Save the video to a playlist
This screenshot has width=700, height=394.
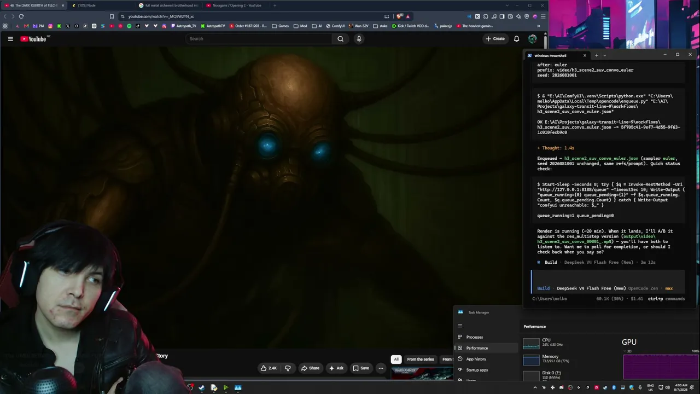(x=361, y=368)
